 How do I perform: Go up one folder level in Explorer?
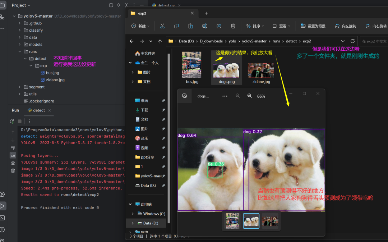click(x=160, y=41)
